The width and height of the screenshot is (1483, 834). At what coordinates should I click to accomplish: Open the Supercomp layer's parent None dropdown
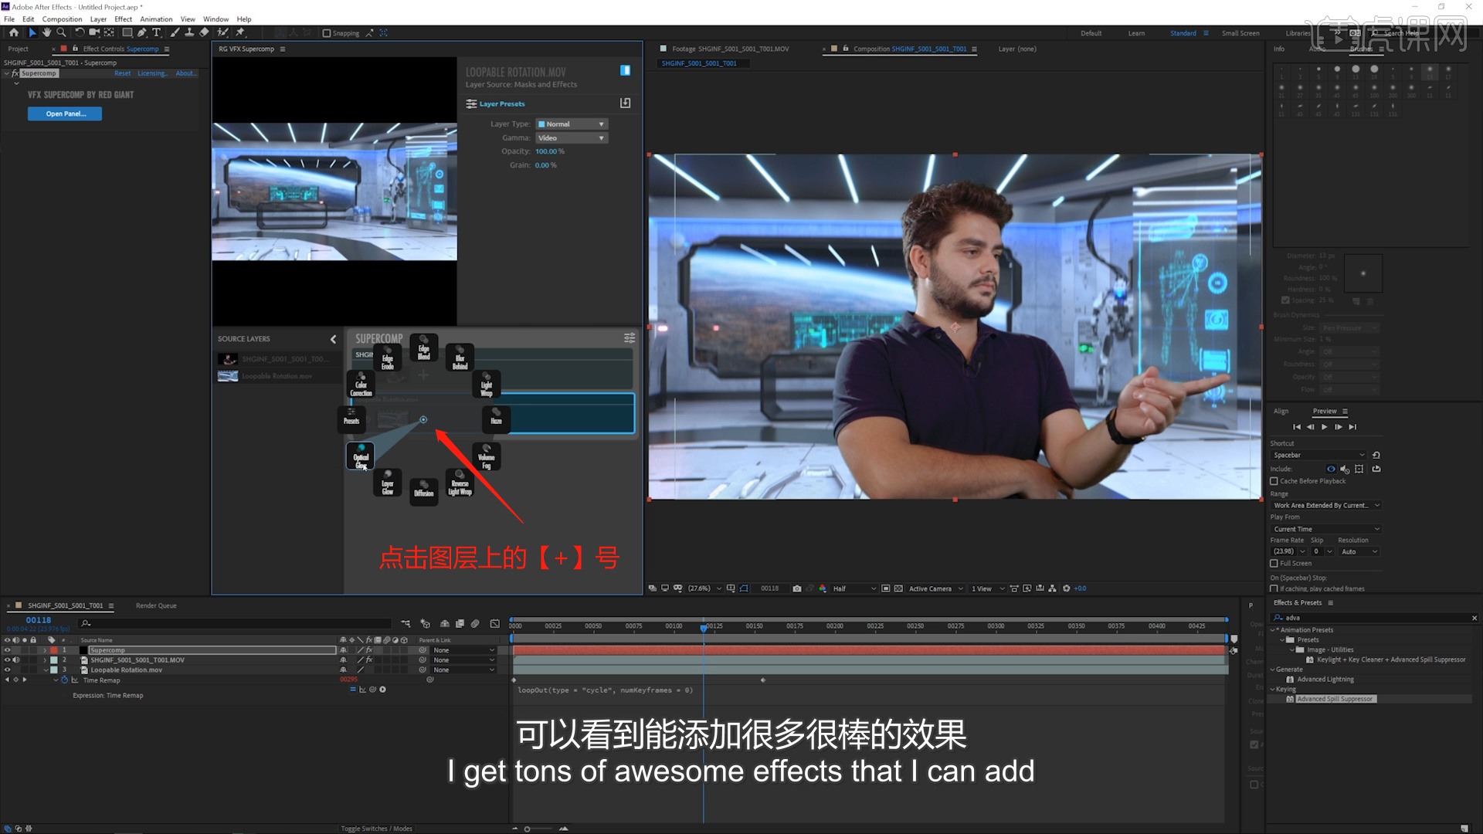click(463, 650)
